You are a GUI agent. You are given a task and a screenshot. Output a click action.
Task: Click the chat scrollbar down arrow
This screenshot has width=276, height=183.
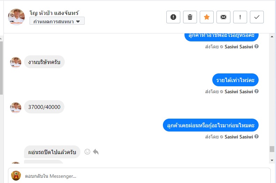point(272,160)
